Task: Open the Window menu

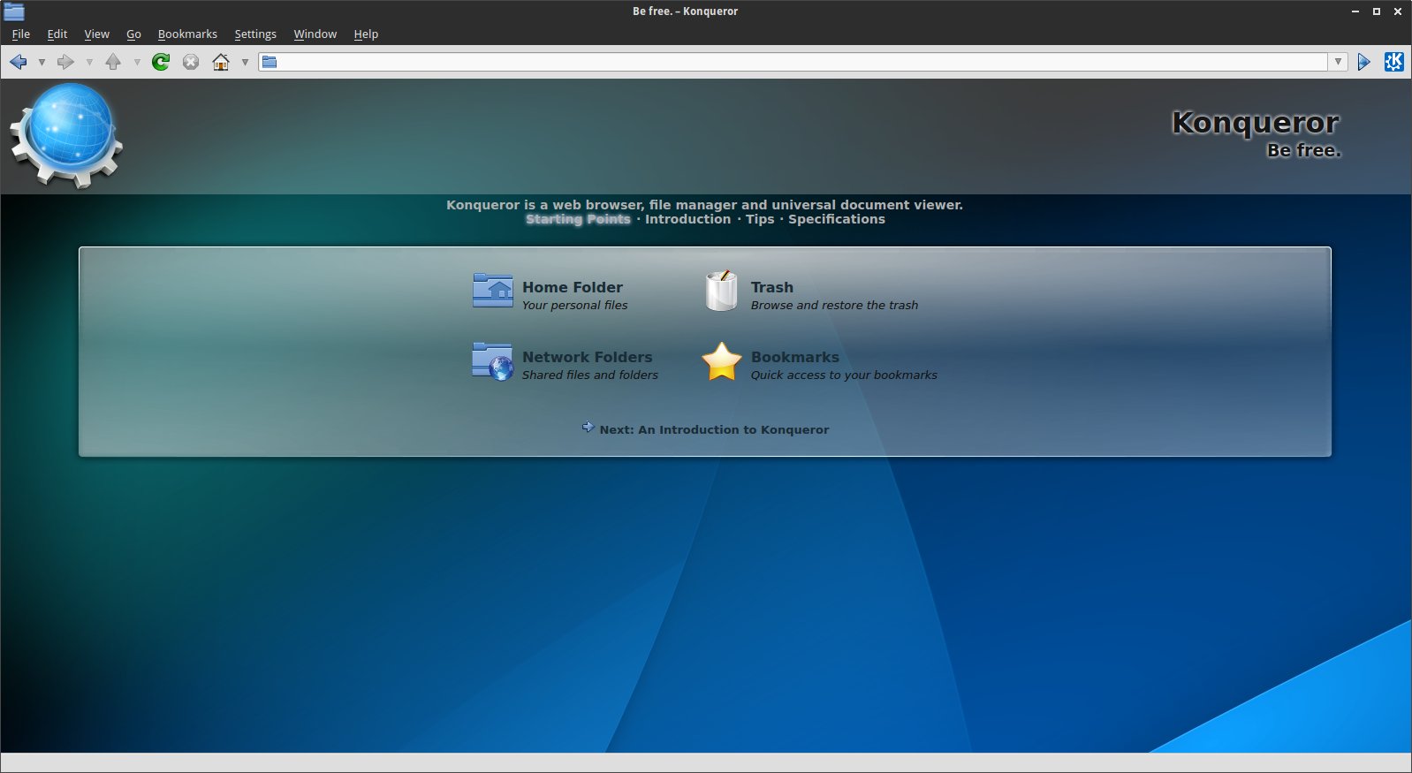Action: [x=315, y=34]
